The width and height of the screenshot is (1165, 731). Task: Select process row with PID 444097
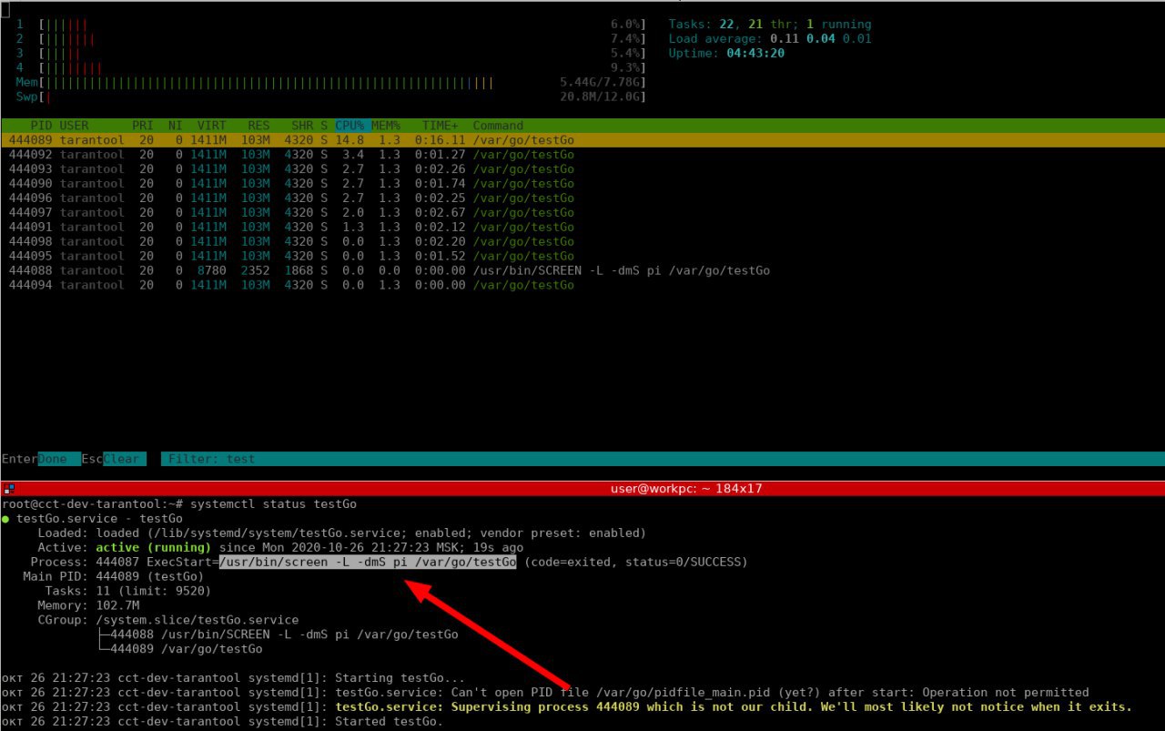(x=582, y=213)
